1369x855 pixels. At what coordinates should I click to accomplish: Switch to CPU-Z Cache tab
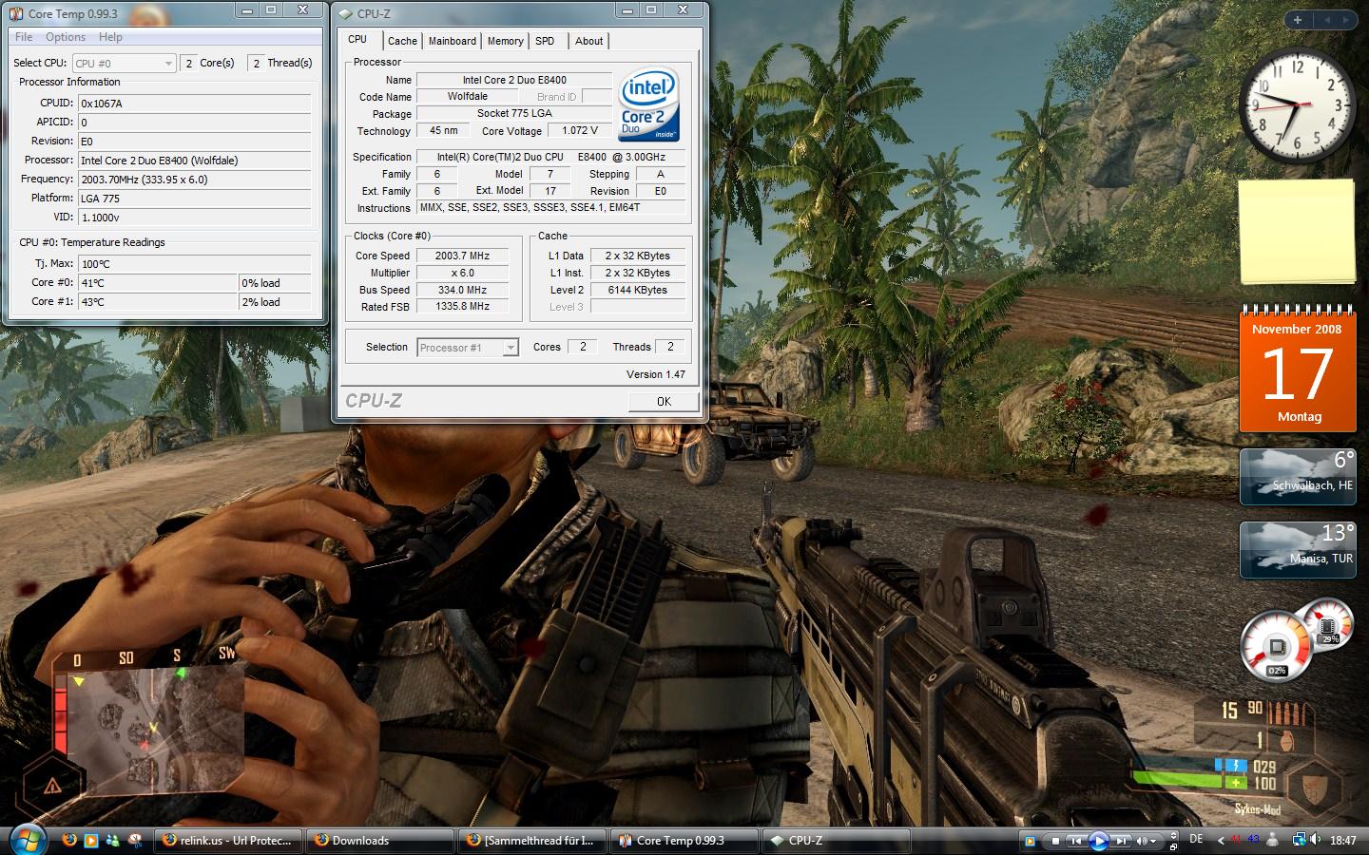(402, 41)
